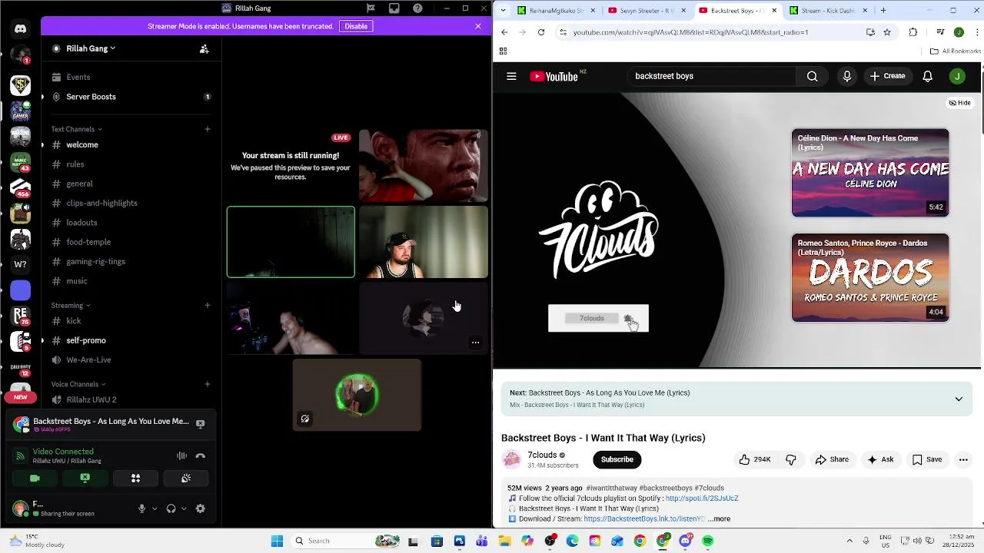Add a new voice channel plus icon
This screenshot has height=553, width=984.
208,384
